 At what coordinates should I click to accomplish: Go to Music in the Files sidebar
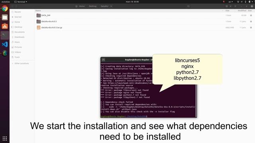click(17, 42)
